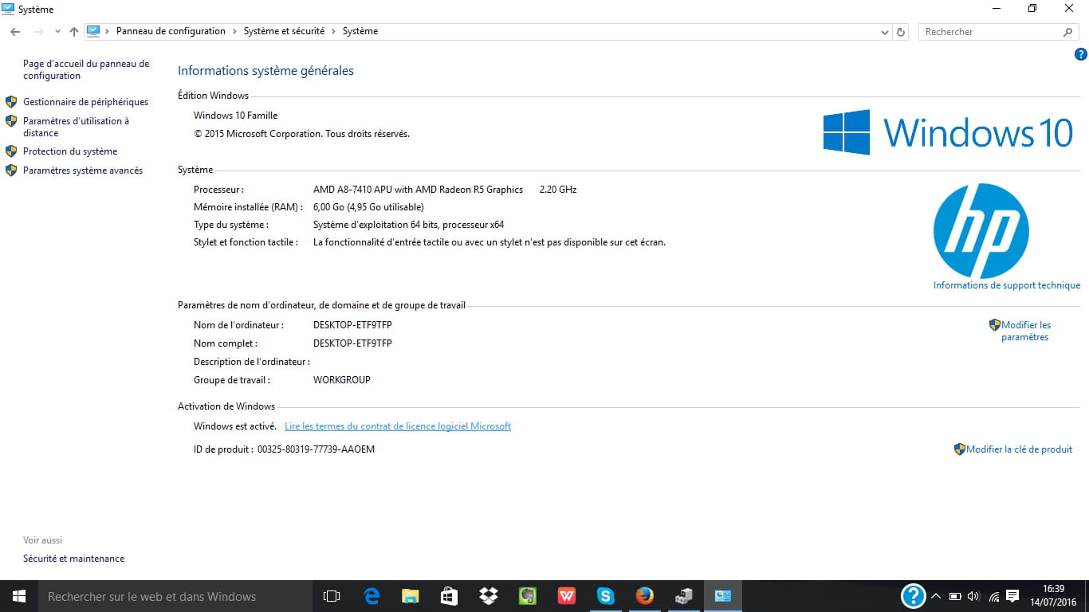Open the Windows Start button

coord(19,596)
